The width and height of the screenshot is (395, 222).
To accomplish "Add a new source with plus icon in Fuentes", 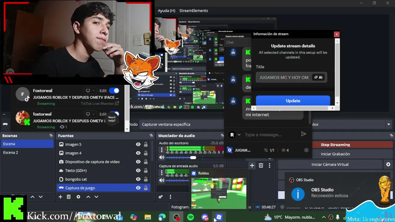I will click(x=60, y=197).
